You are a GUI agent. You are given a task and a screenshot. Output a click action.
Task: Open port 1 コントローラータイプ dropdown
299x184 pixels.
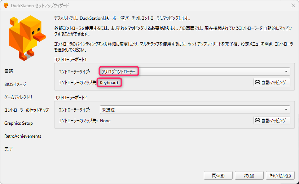click(x=195, y=72)
